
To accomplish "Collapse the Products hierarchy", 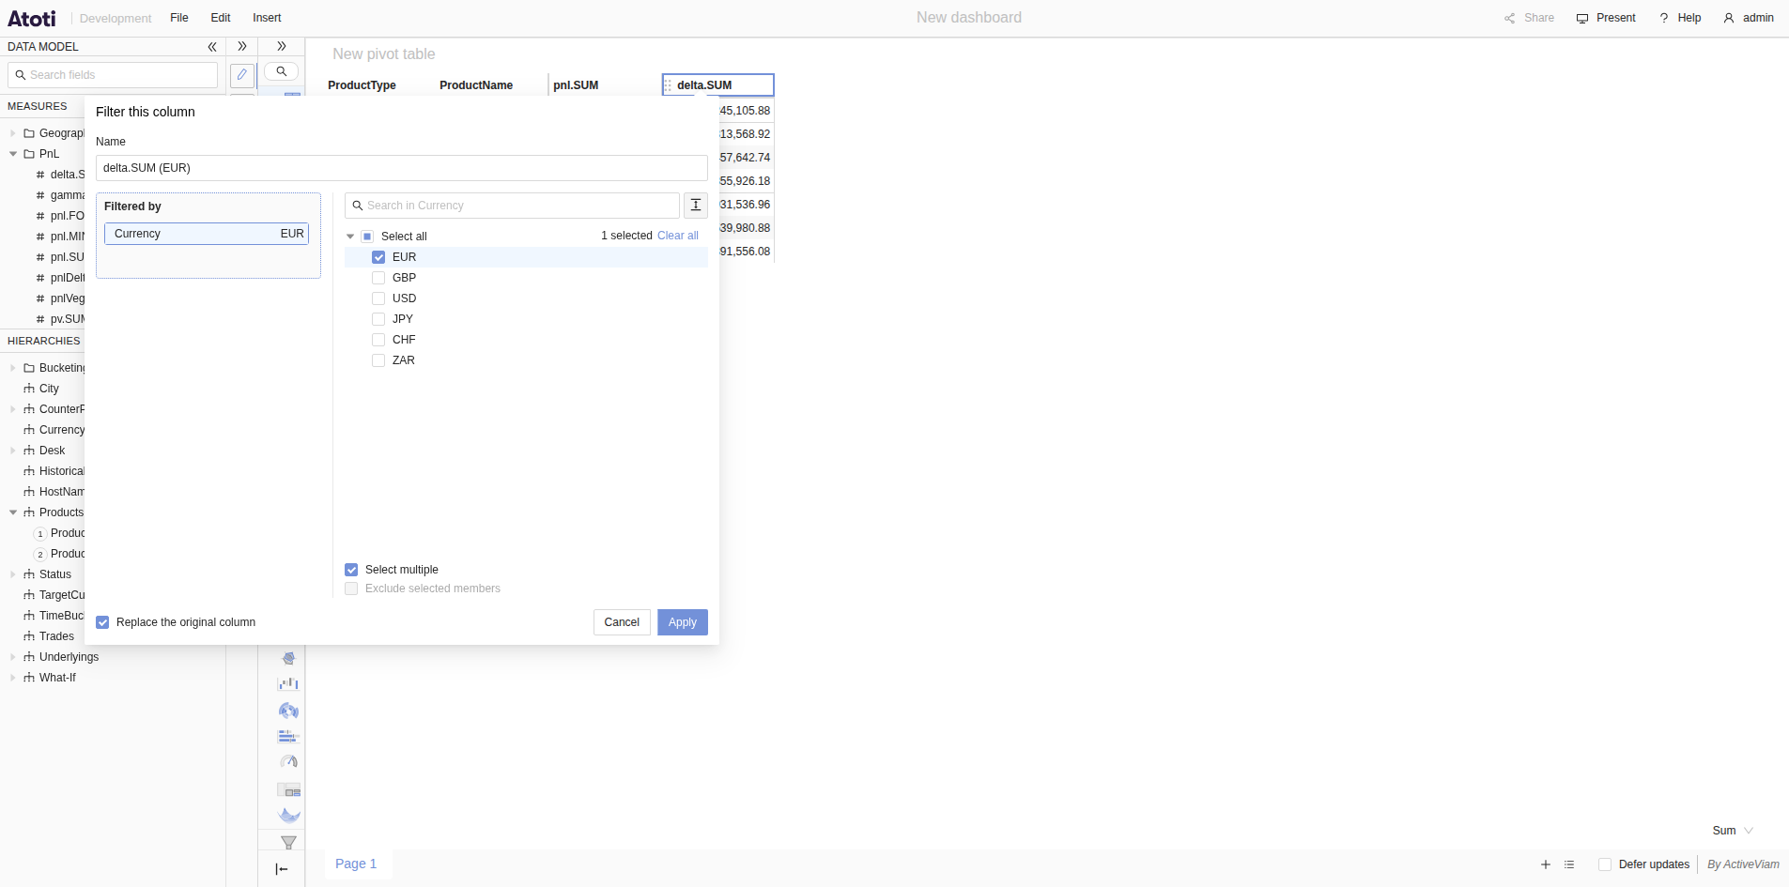I will [13, 512].
